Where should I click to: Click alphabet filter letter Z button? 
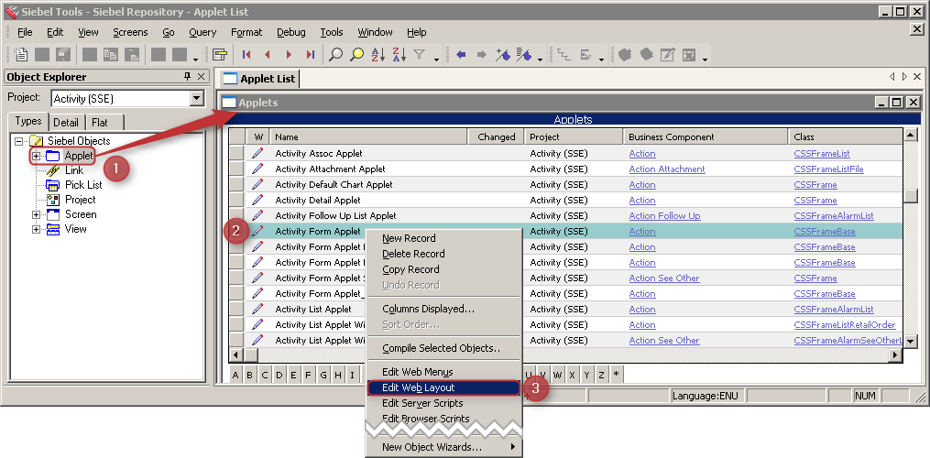tap(601, 375)
